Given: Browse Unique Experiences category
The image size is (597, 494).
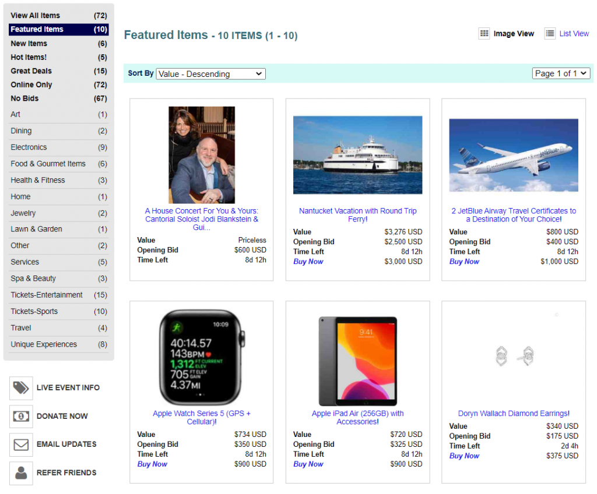Looking at the screenshot, I should coord(59,344).
